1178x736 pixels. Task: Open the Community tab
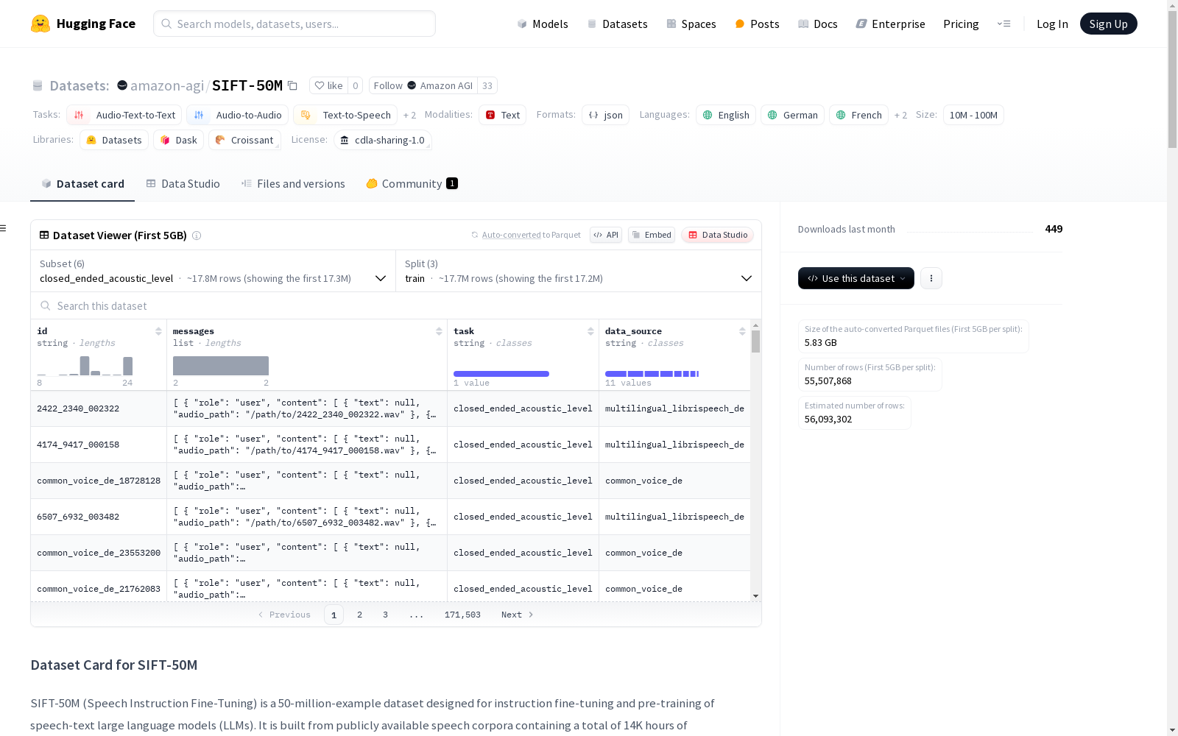tap(412, 184)
